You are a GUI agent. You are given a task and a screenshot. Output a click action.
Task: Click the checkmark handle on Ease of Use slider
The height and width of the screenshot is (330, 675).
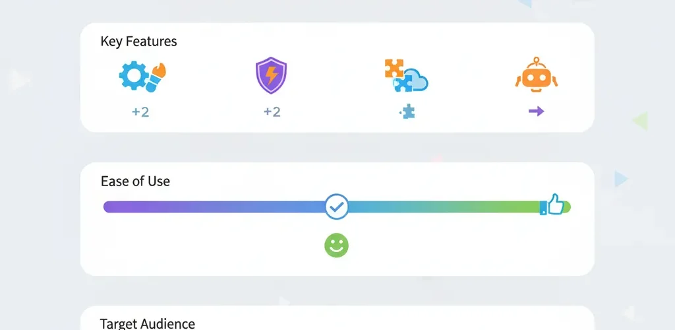337,207
